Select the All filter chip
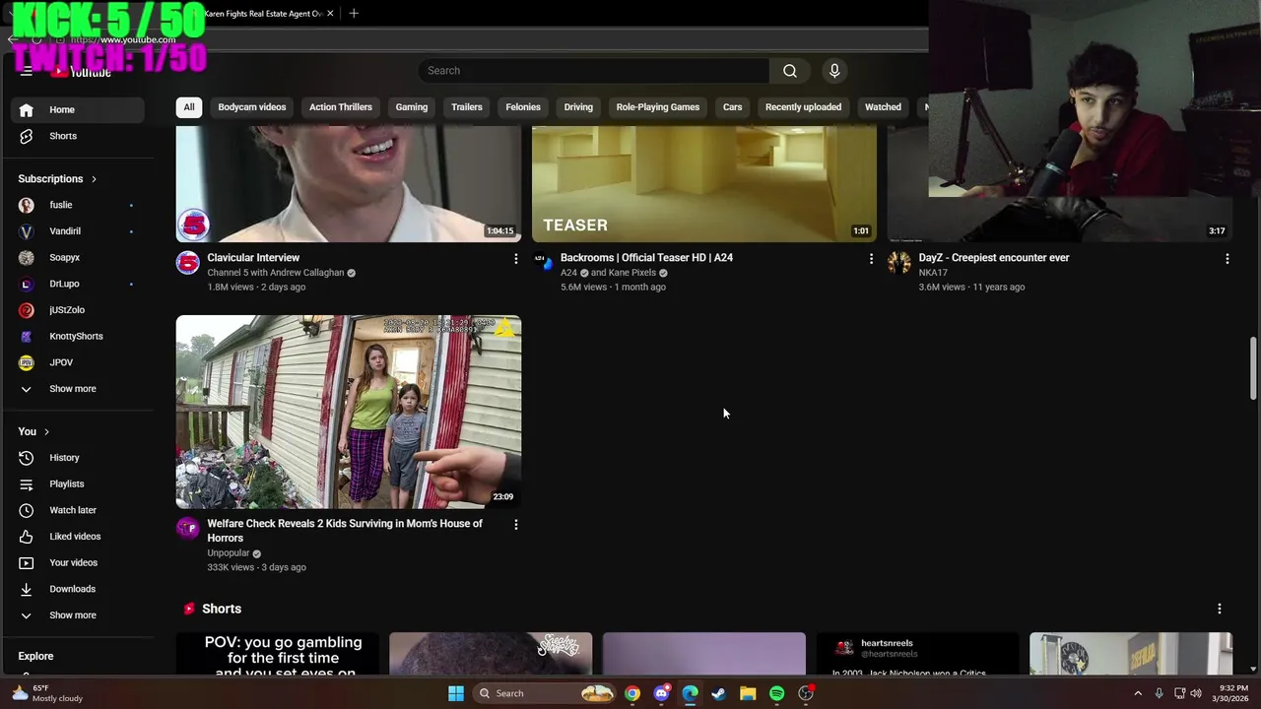Image resolution: width=1261 pixels, height=709 pixels. click(189, 107)
